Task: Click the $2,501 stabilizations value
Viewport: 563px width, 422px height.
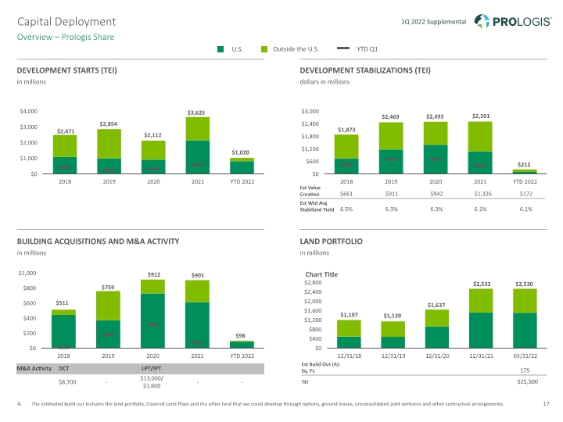Action: coord(481,116)
